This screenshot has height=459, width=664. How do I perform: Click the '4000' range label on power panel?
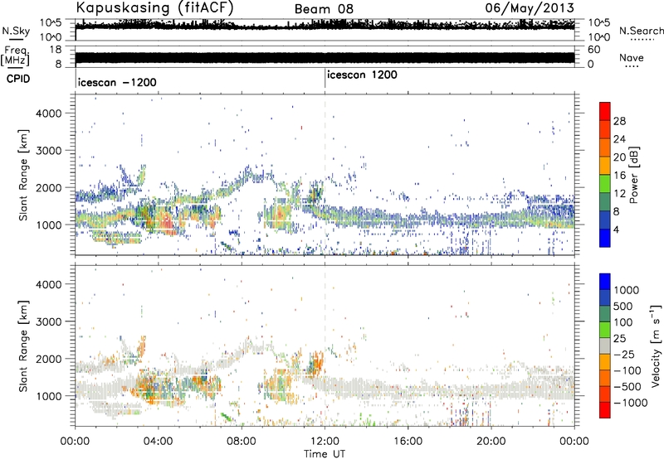click(x=48, y=114)
